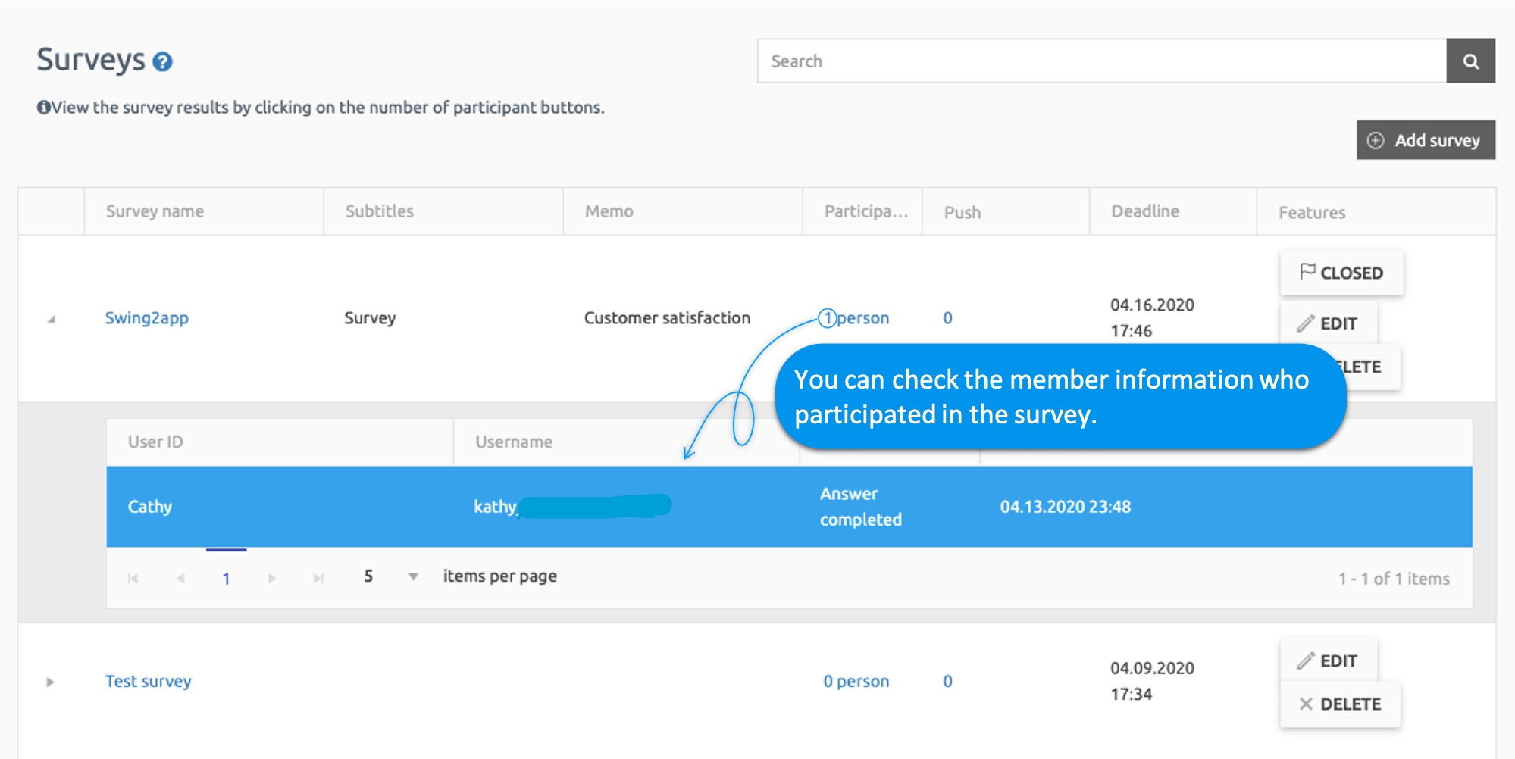Select page 1 in the pager
Viewport: 1515px width, 759px height.
[x=226, y=579]
